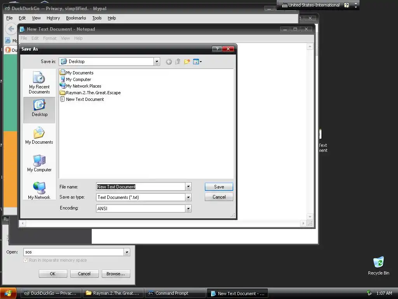Select My Documents in the places bar
Viewport: 398px width, 299px height.
pos(39,136)
